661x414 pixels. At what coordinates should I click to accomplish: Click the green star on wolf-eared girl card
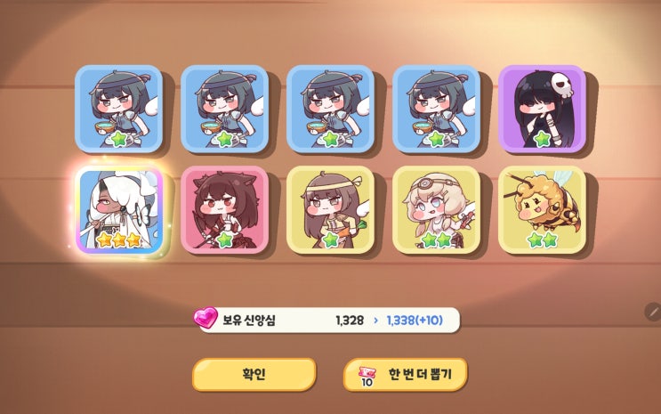coord(225,239)
